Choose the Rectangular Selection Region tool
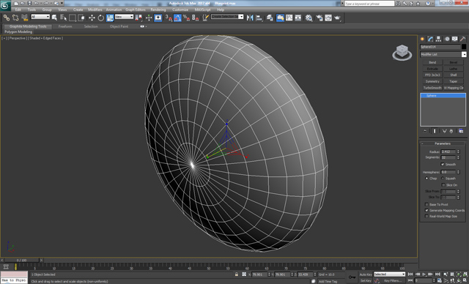 click(x=72, y=18)
